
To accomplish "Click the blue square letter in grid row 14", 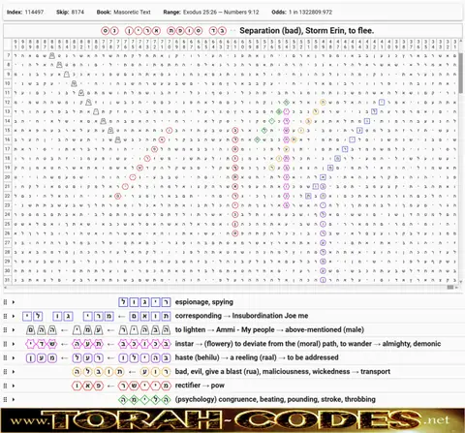I will point(367,121).
